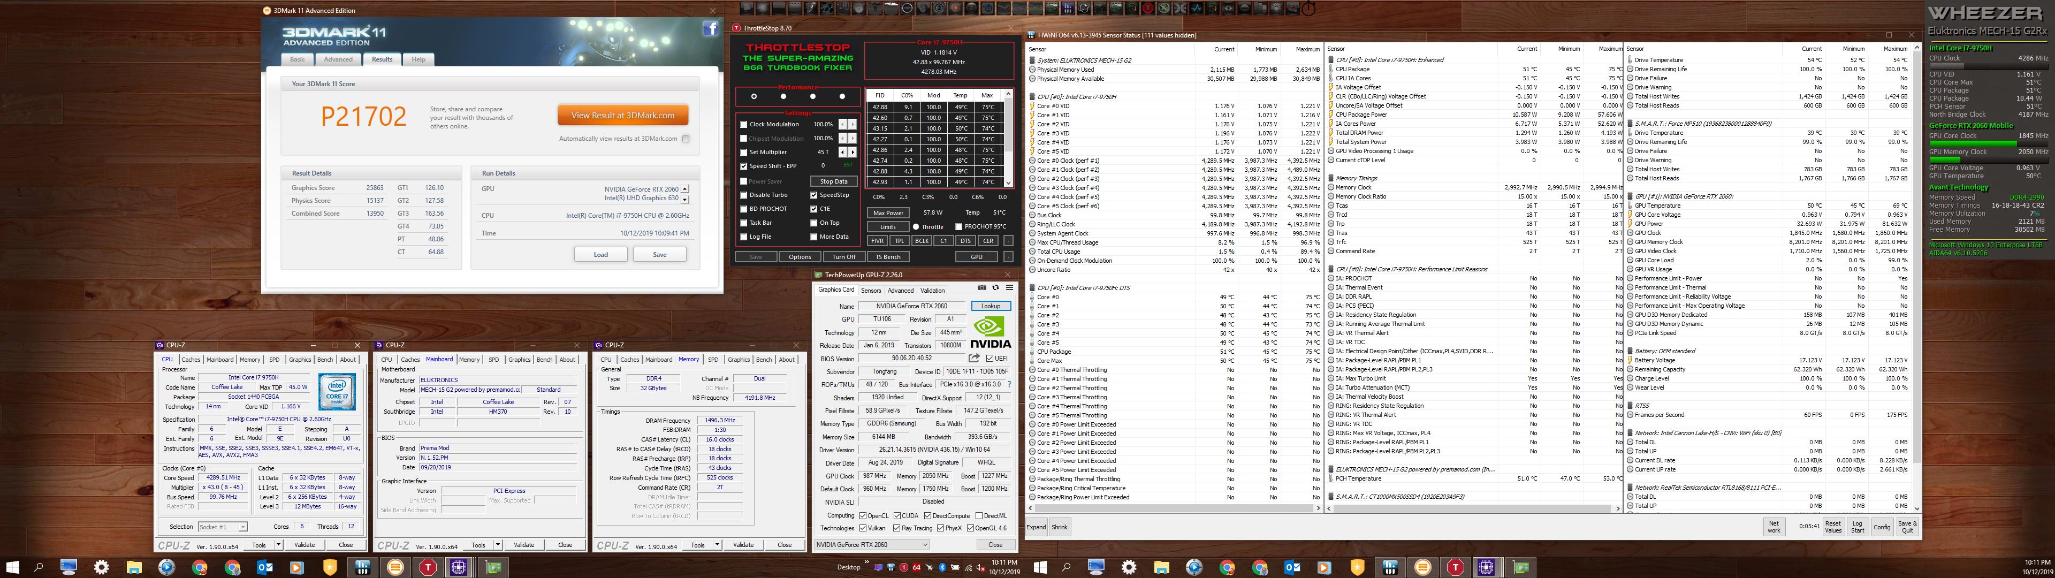
Task: Decrease Set Multiplier with ThrottleStop left arrow
Action: click(843, 151)
